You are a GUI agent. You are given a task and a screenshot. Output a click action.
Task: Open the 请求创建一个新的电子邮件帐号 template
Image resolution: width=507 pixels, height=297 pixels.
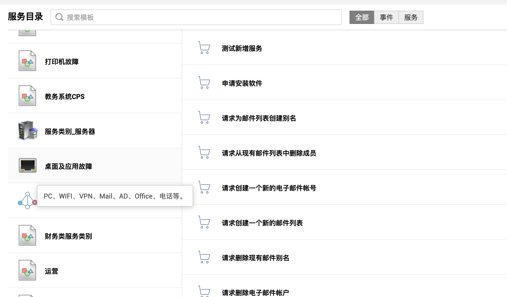pyautogui.click(x=269, y=188)
